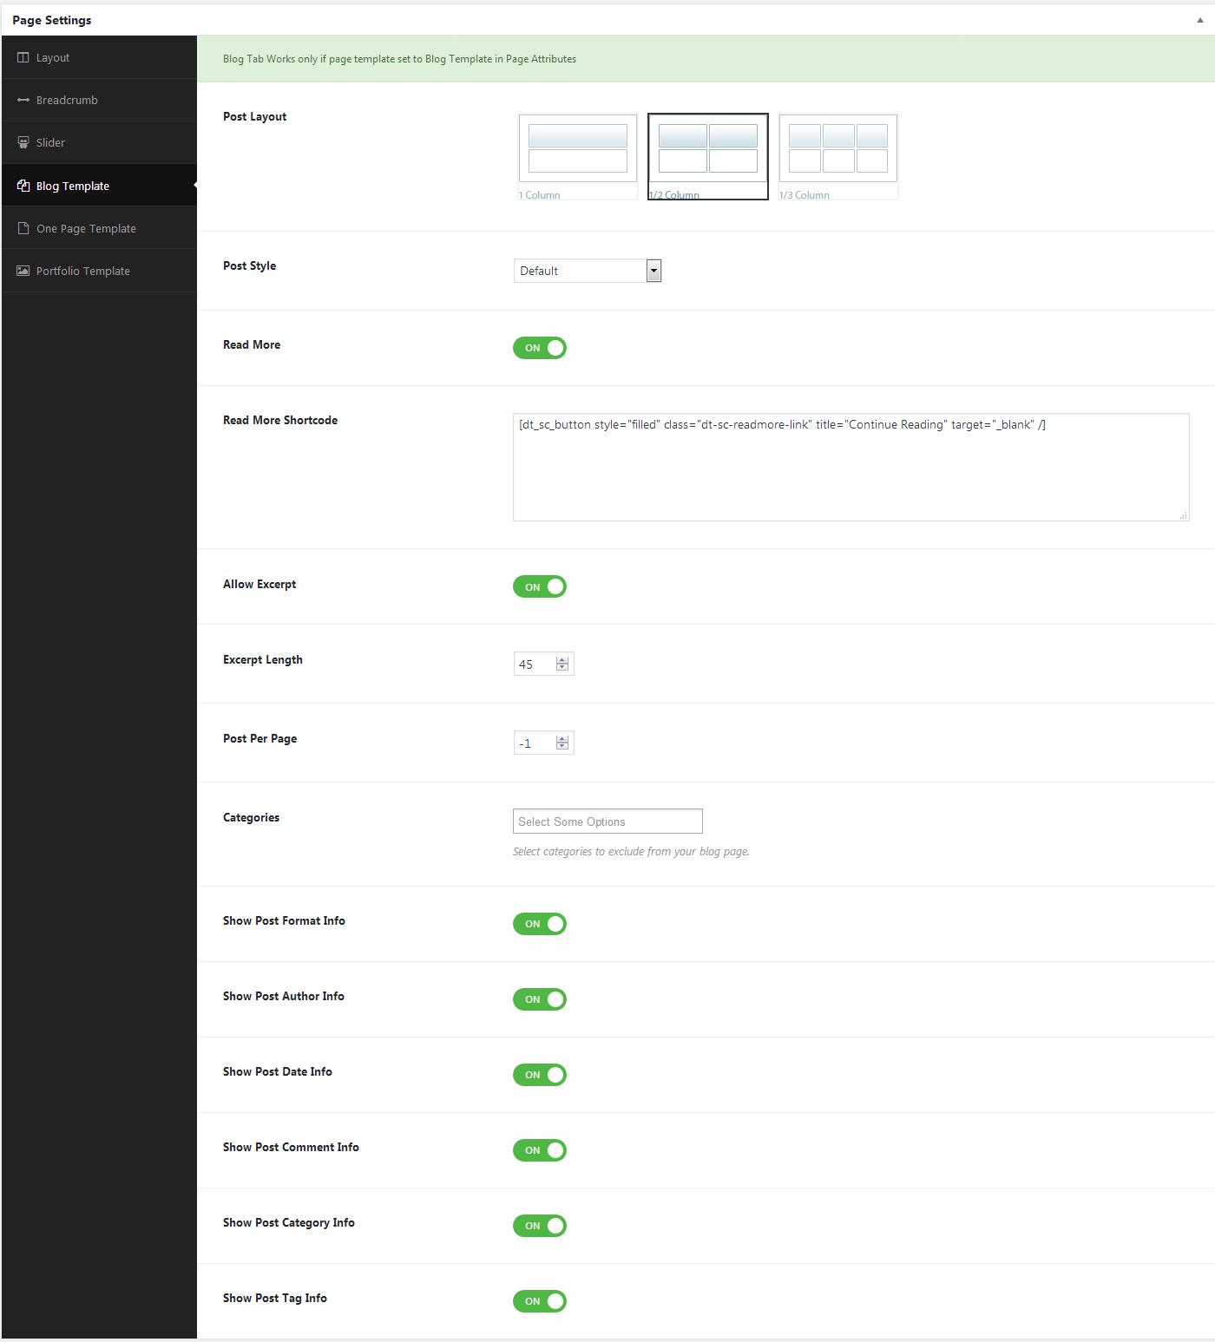
Task: Toggle Show Post Tag Info switch
Action: (540, 1301)
